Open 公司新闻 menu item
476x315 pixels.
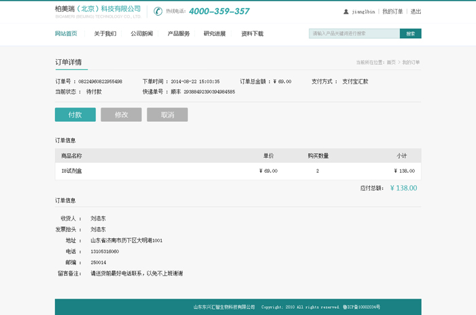141,33
